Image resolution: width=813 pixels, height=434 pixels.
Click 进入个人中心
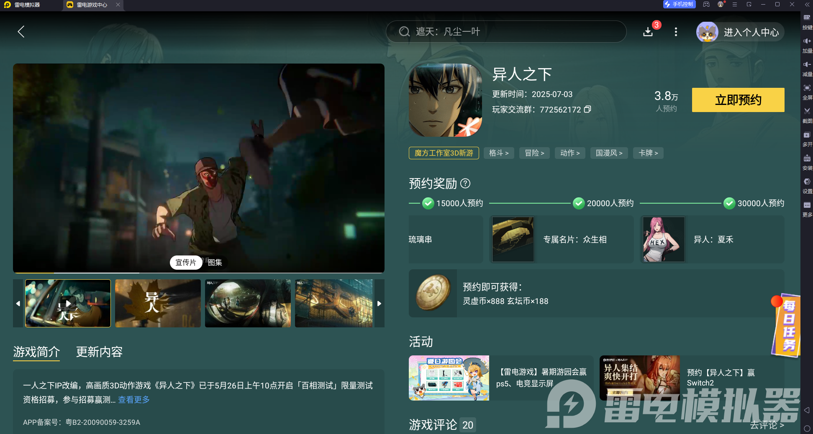[x=751, y=32]
